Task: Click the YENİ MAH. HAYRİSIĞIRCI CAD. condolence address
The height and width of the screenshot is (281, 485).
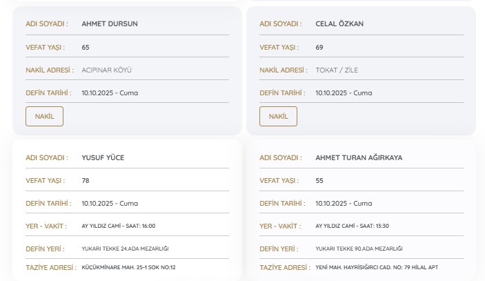Action: click(376, 267)
